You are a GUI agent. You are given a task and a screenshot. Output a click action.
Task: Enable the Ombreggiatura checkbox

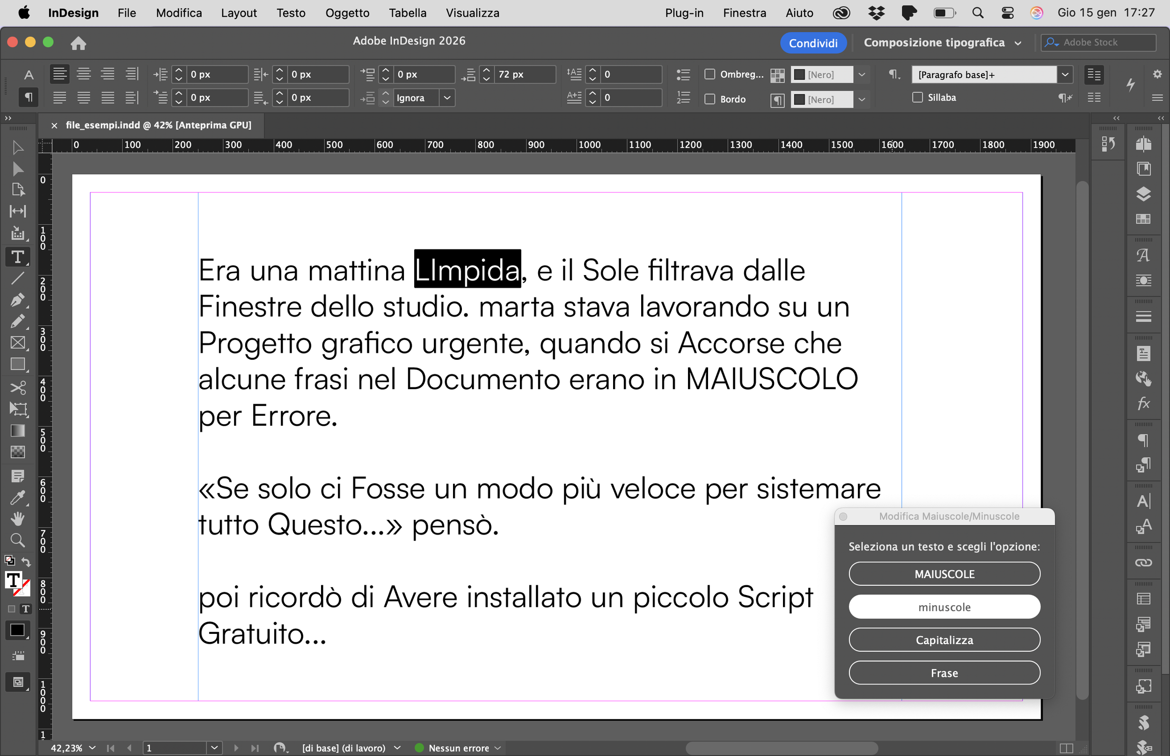709,74
